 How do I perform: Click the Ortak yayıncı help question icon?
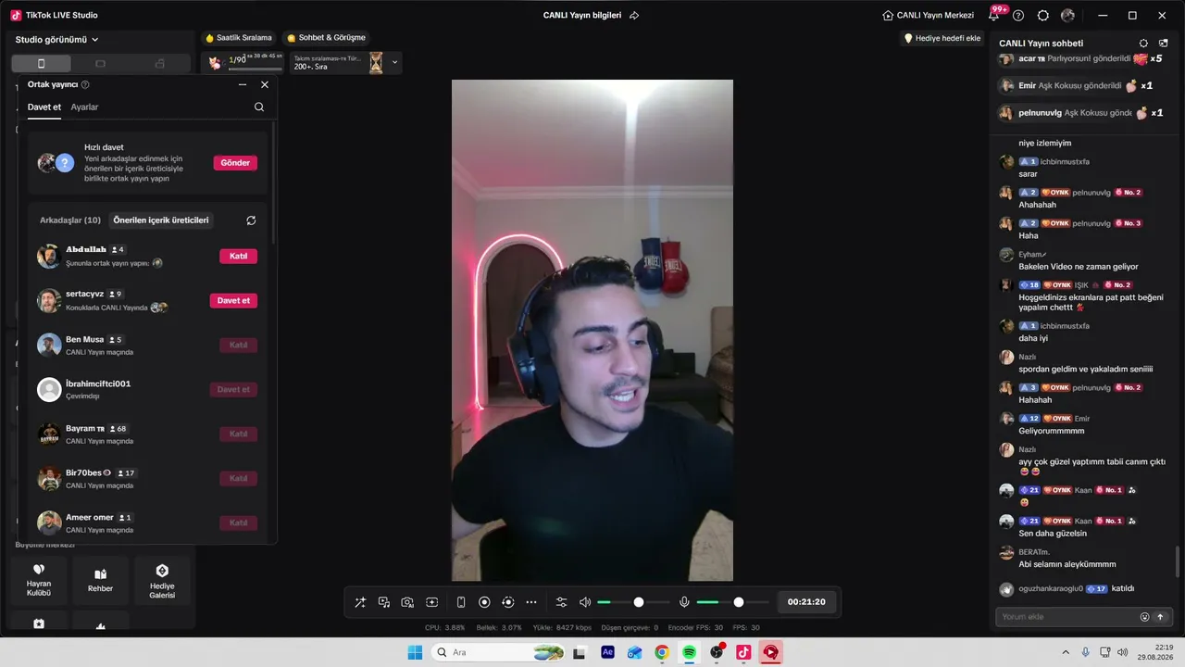pos(85,84)
